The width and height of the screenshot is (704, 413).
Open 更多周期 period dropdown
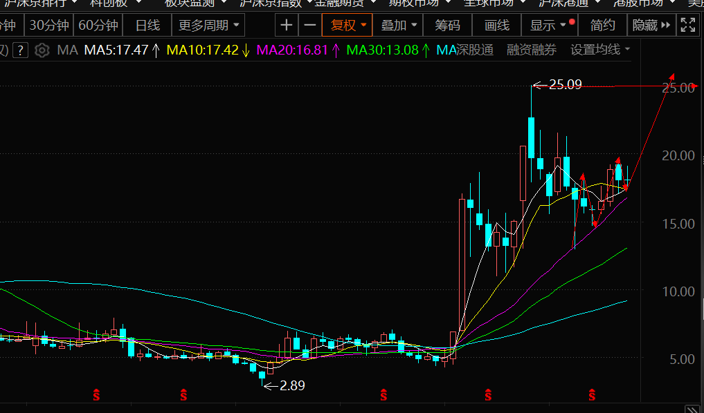point(208,25)
